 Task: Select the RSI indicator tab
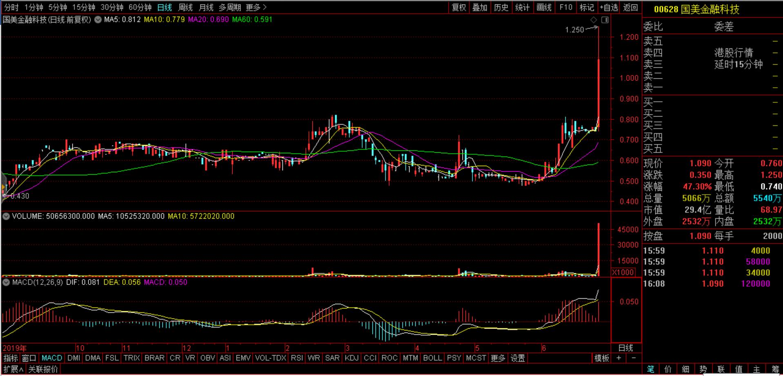click(297, 358)
